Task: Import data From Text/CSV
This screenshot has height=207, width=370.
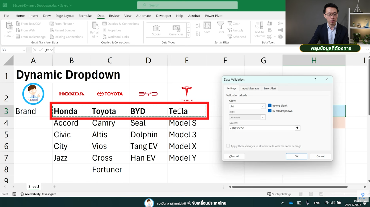Action: pyautogui.click(x=28, y=24)
